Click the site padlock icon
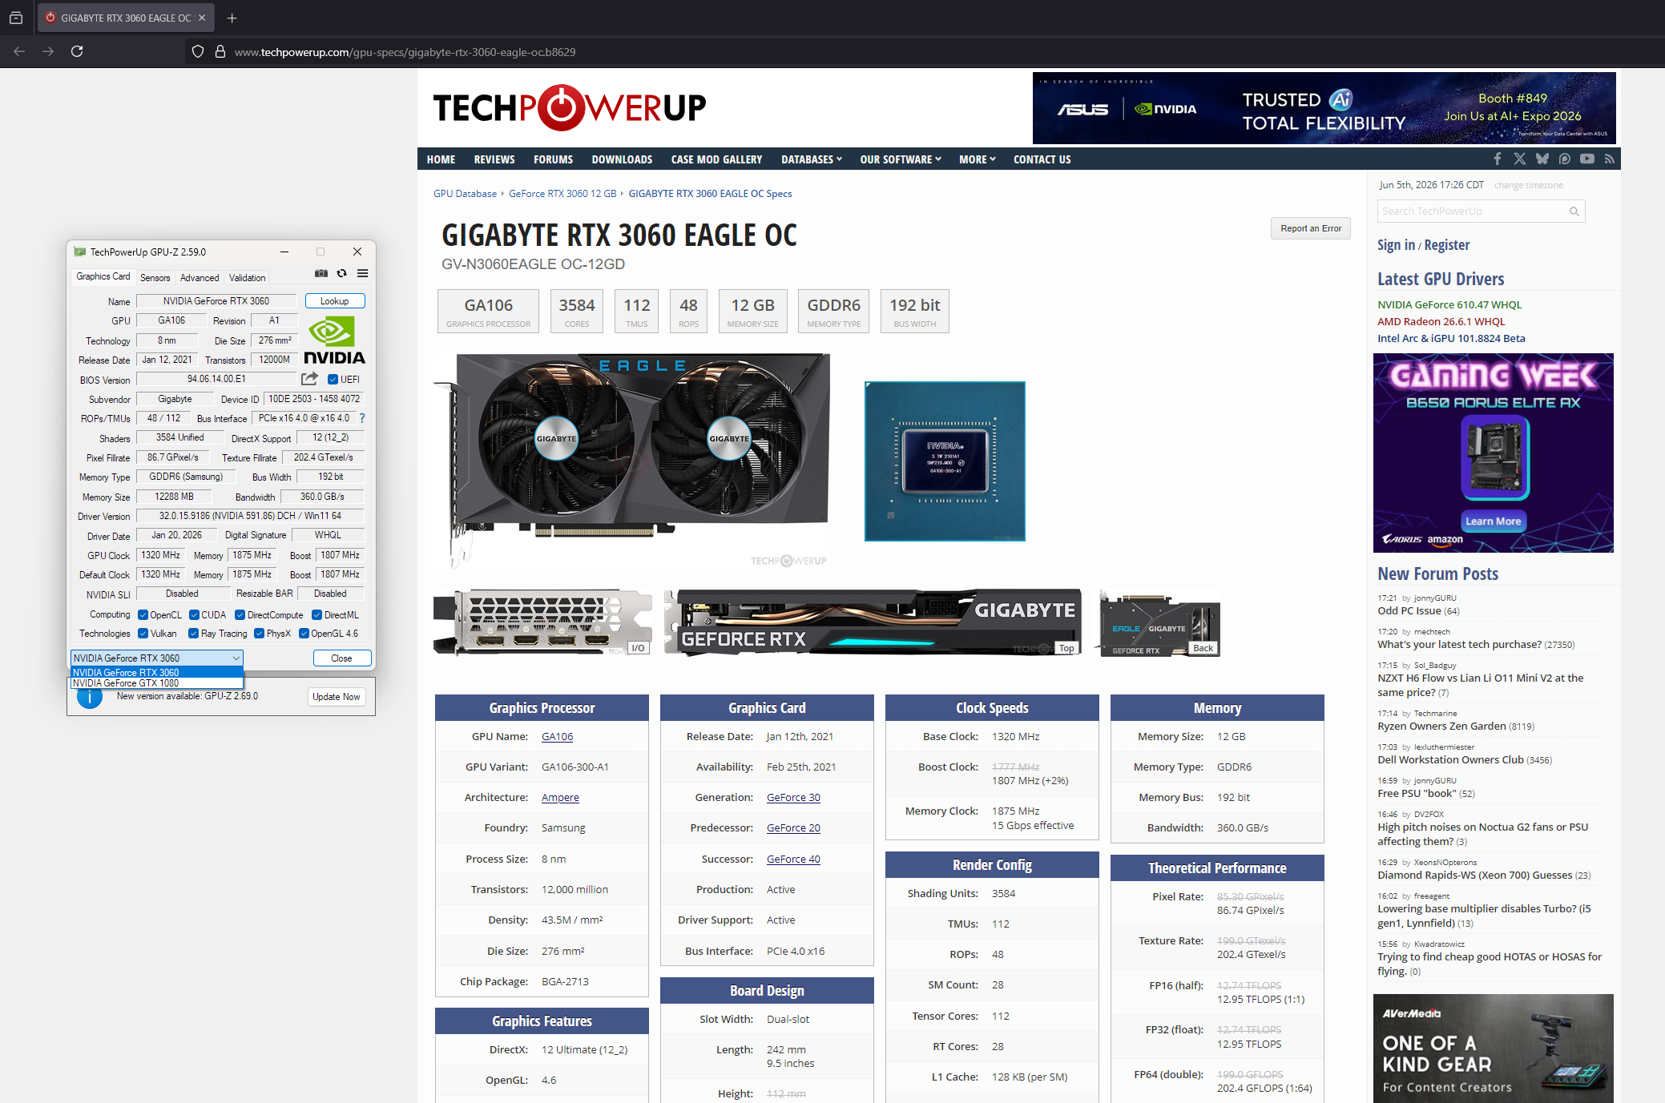1665x1103 pixels. click(x=220, y=51)
